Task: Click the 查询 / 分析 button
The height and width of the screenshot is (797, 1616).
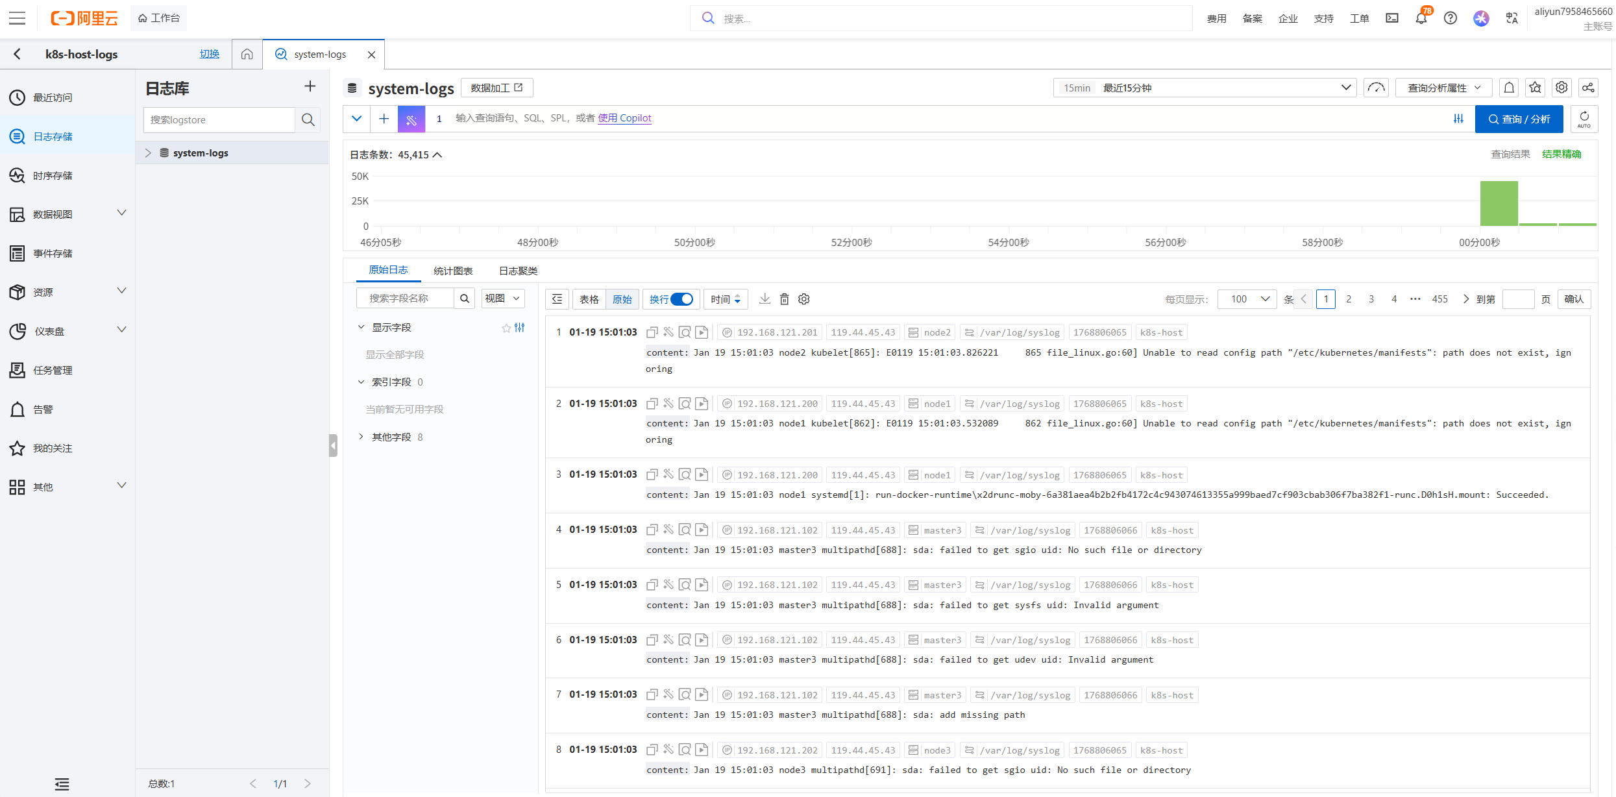Action: point(1519,119)
